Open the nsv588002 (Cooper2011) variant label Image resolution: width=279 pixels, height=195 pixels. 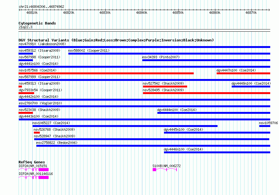click(x=89, y=50)
